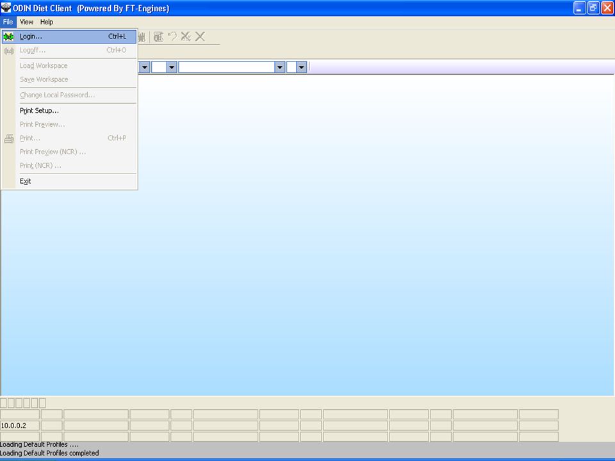Select Print… Ctrl+P menu entry
Image resolution: width=615 pixels, height=461 pixels.
point(69,138)
